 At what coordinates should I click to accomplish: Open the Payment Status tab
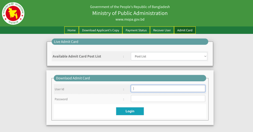click(x=136, y=30)
